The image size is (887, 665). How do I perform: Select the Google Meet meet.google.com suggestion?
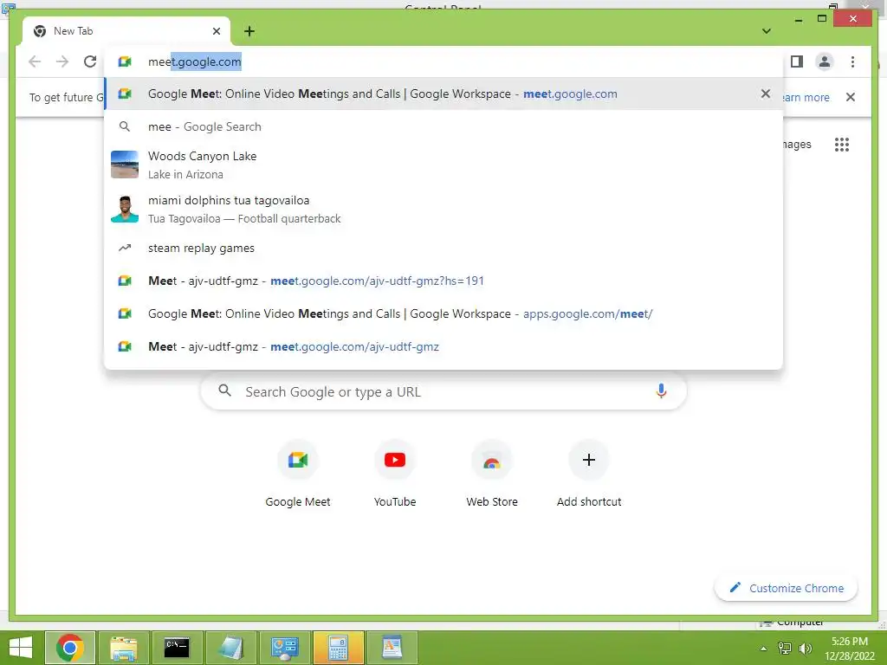443,94
